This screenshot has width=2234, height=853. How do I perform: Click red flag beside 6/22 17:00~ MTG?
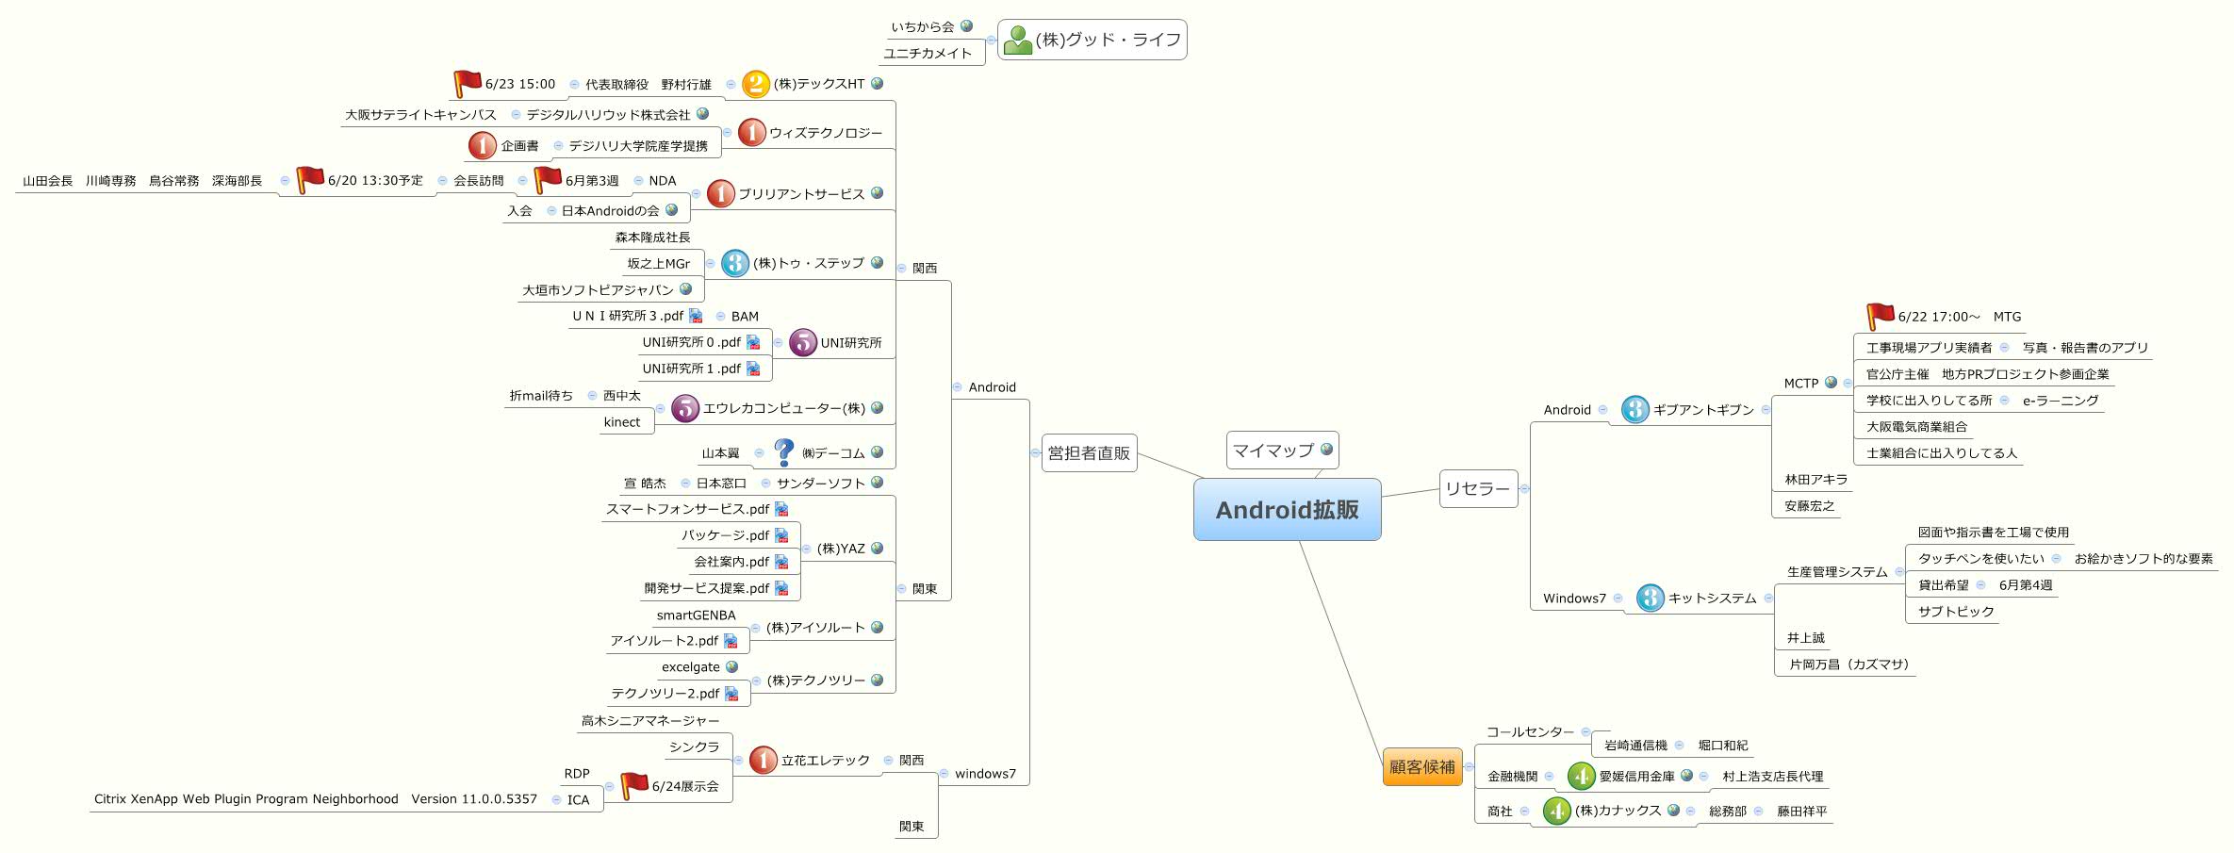click(x=1881, y=317)
